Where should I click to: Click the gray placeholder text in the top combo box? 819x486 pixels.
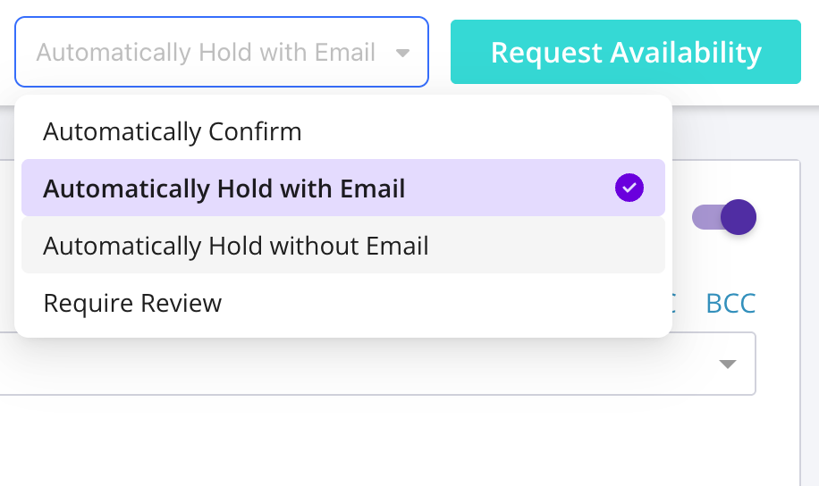coord(206,53)
